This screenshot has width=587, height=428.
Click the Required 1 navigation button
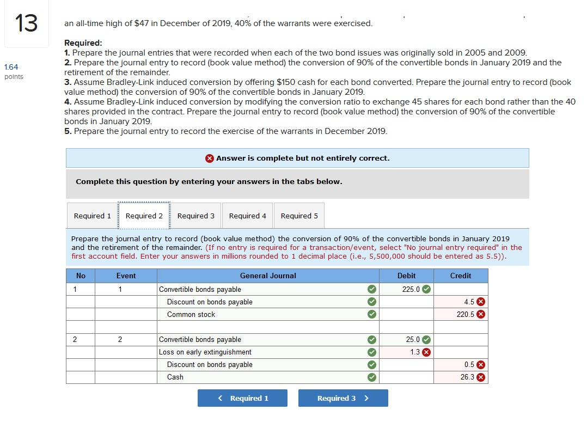click(x=242, y=398)
